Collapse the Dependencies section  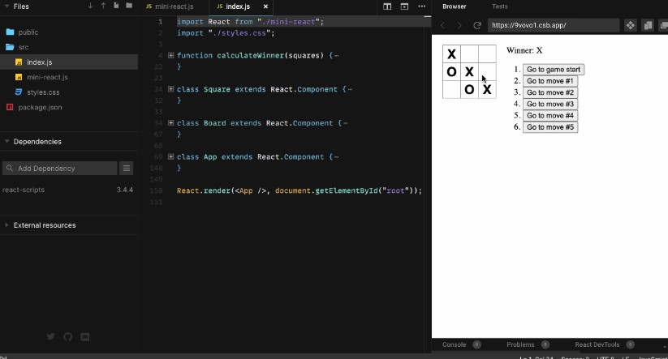click(x=7, y=142)
